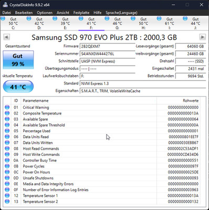Click the status icon for Unsafe Shutdowns

7,178
